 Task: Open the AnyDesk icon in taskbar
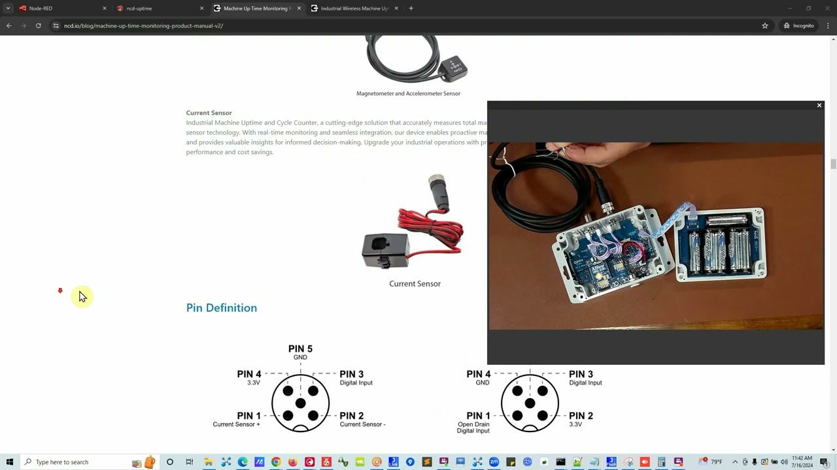(645, 462)
